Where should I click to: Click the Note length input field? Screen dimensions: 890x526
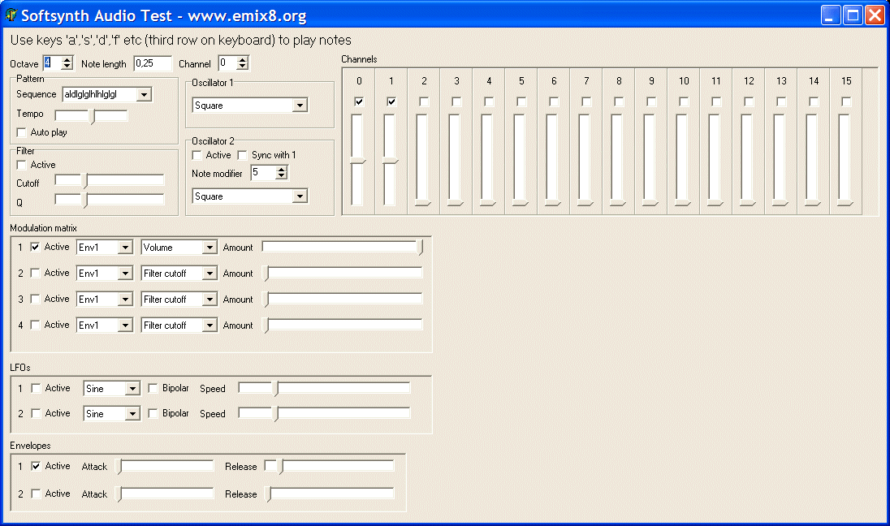[153, 63]
